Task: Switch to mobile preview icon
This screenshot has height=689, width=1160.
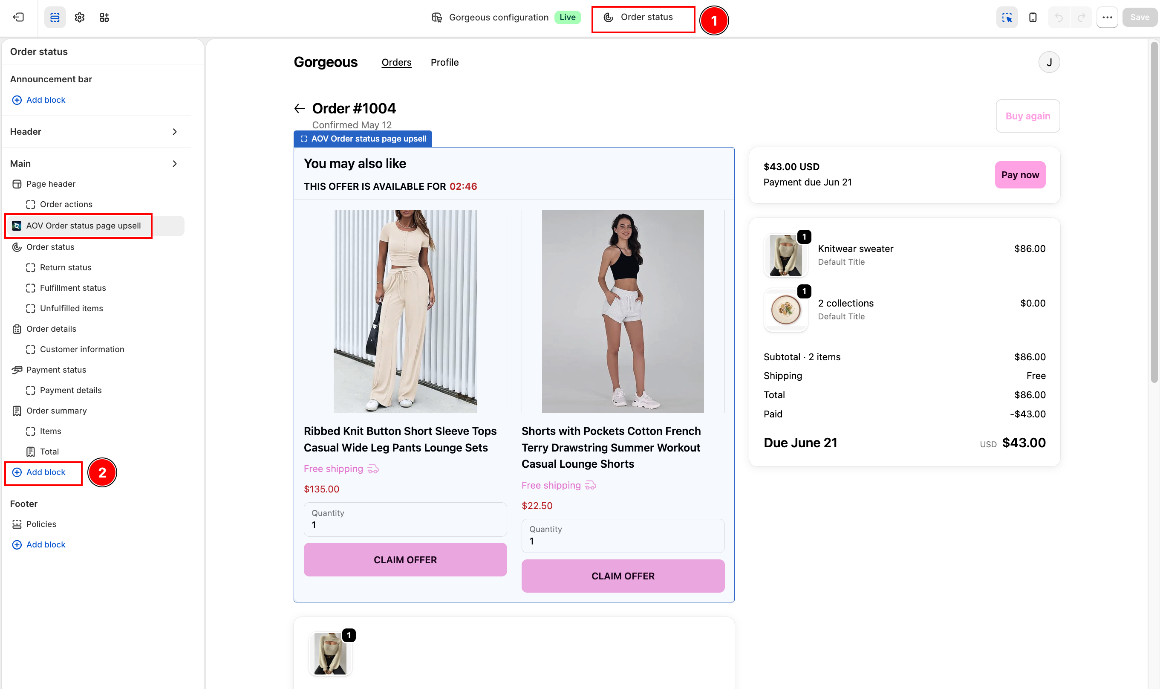Action: point(1033,17)
